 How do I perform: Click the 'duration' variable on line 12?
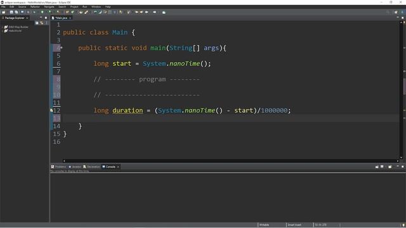pos(128,110)
